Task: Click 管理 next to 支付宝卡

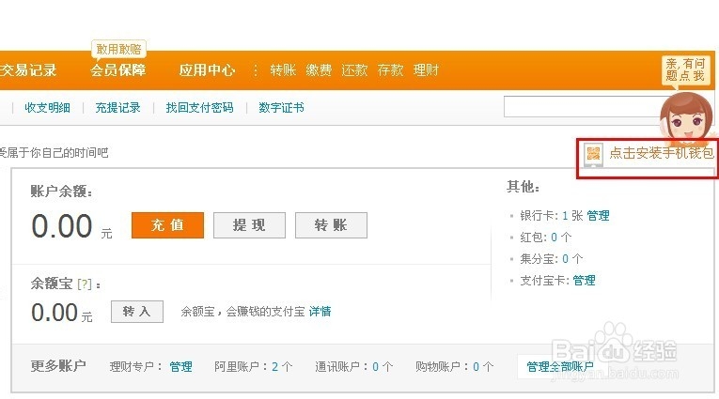Action: click(x=584, y=281)
